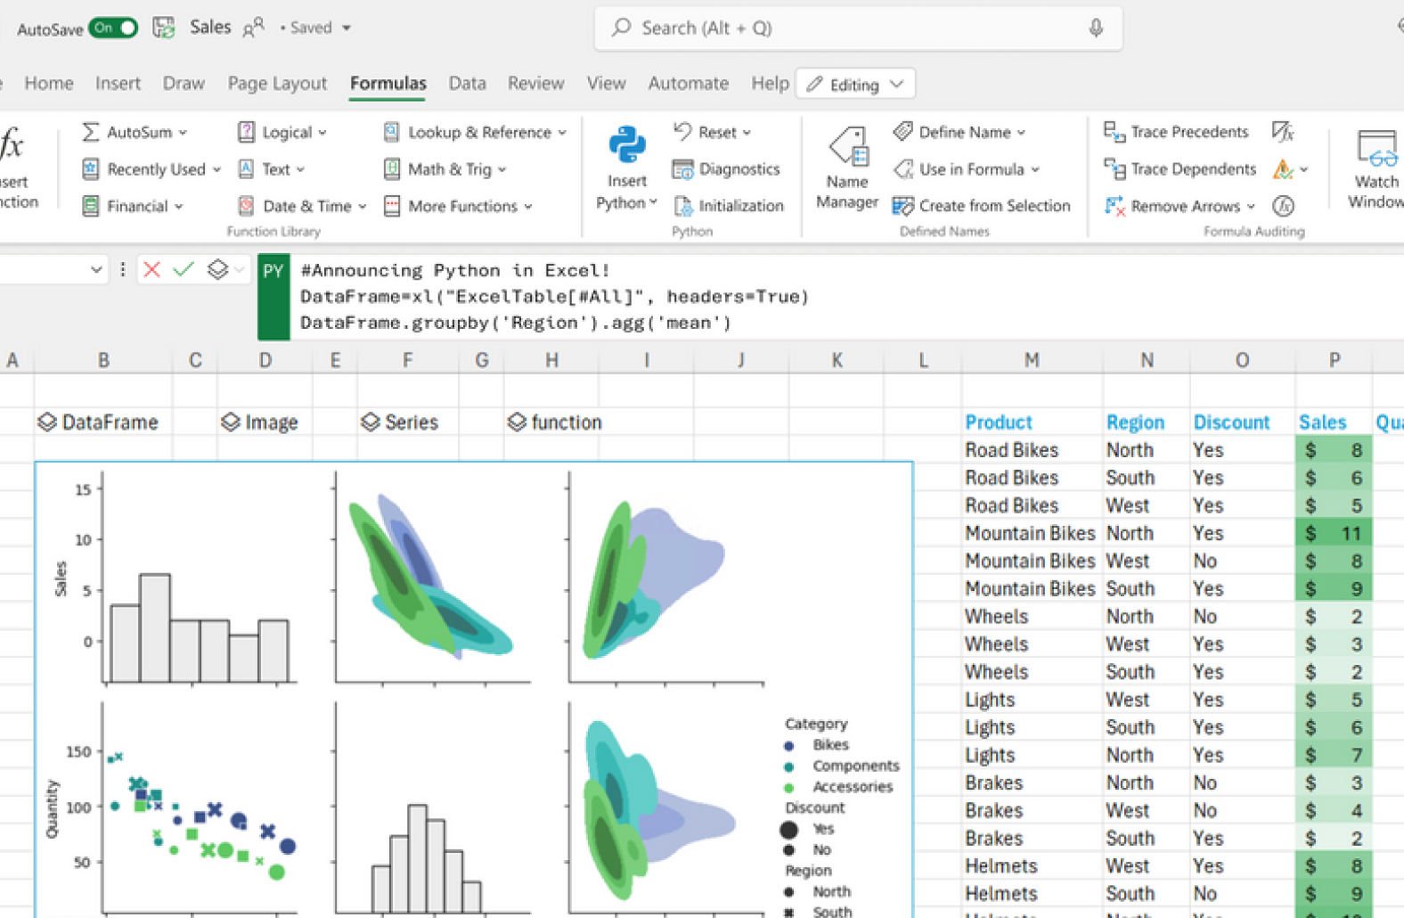Select the Image cell
1404x918 pixels.
[265, 422]
